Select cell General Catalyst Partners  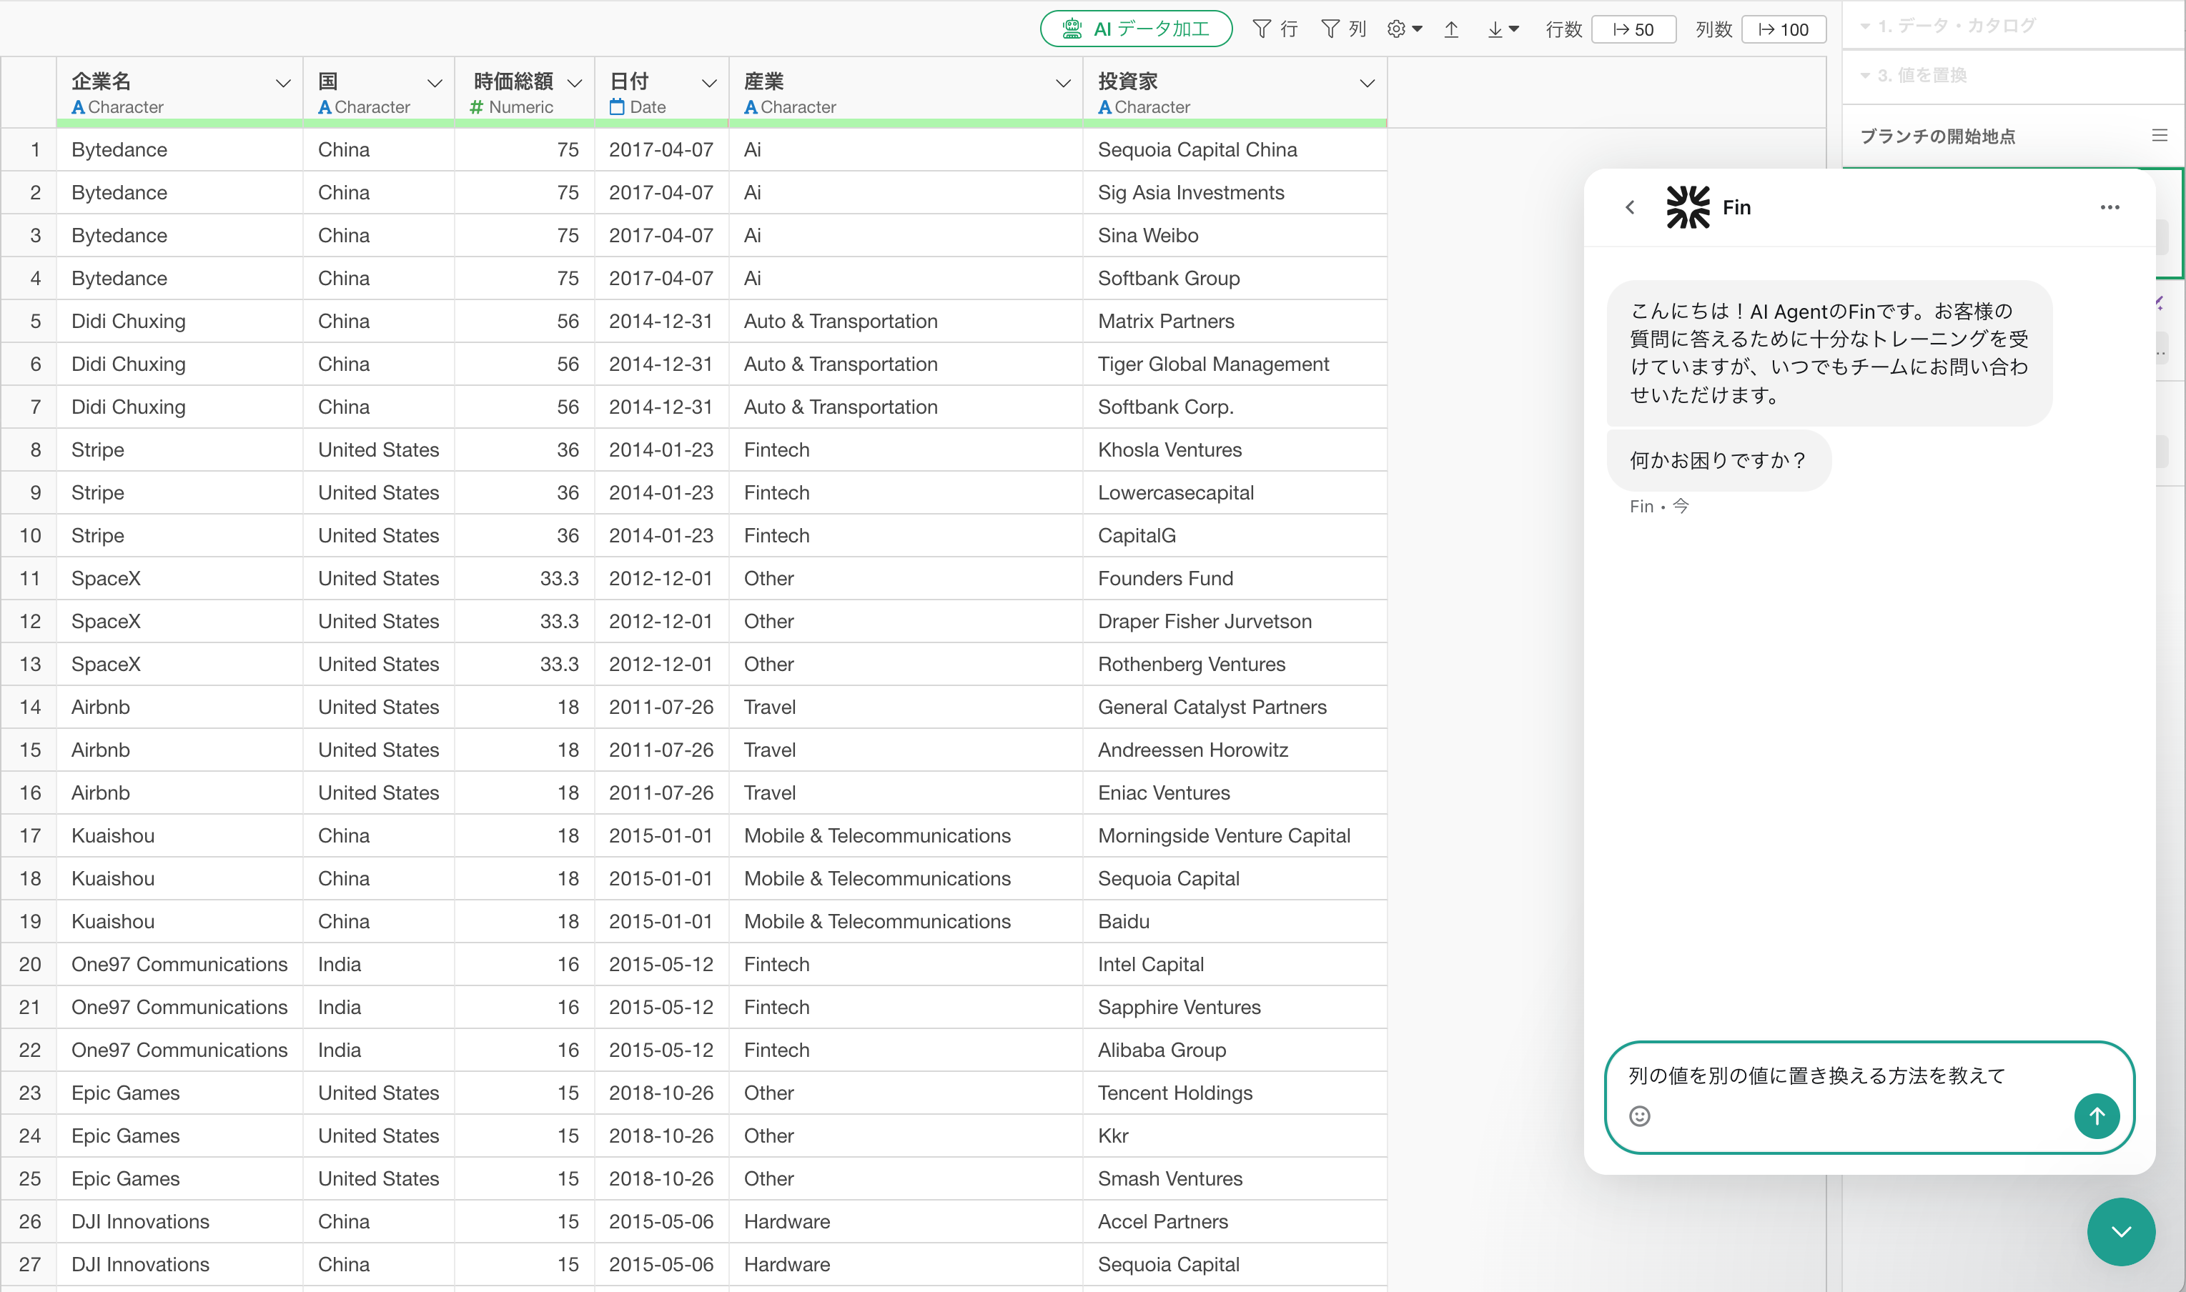coord(1234,707)
